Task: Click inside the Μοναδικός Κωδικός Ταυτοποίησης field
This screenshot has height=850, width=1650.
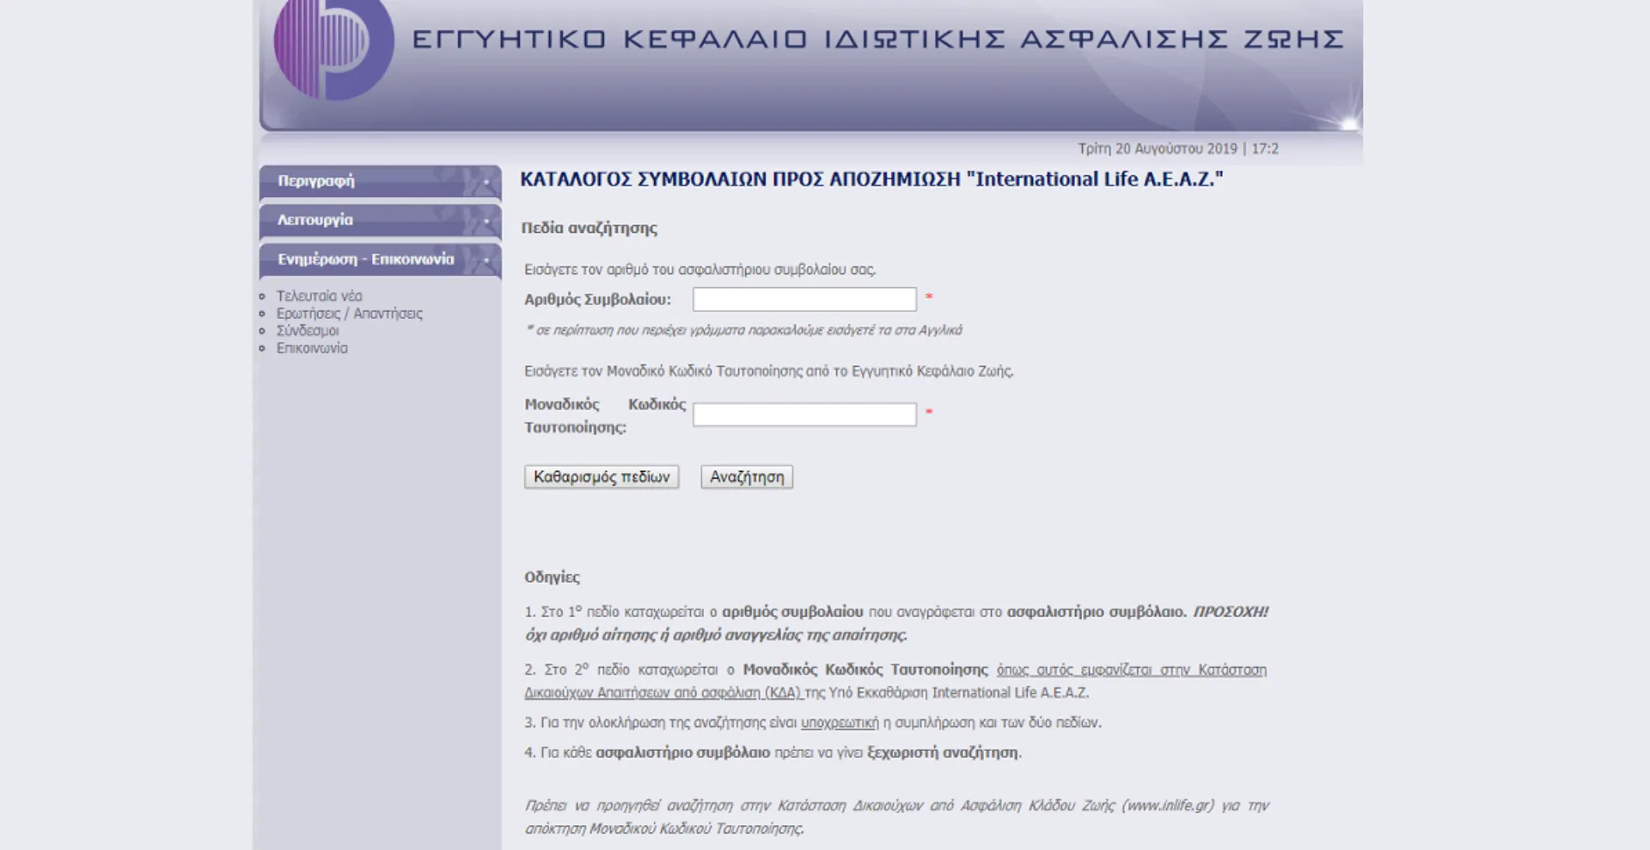Action: [x=804, y=413]
